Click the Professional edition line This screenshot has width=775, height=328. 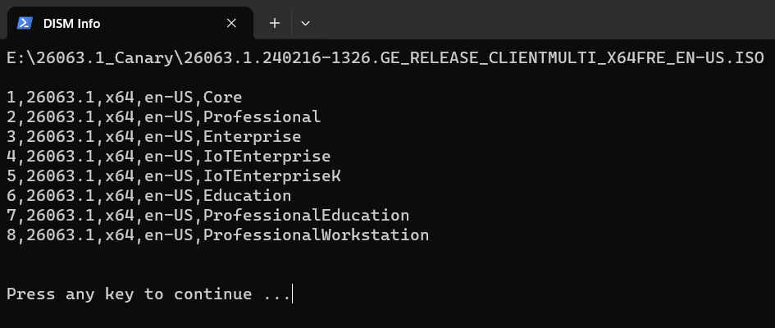click(163, 117)
